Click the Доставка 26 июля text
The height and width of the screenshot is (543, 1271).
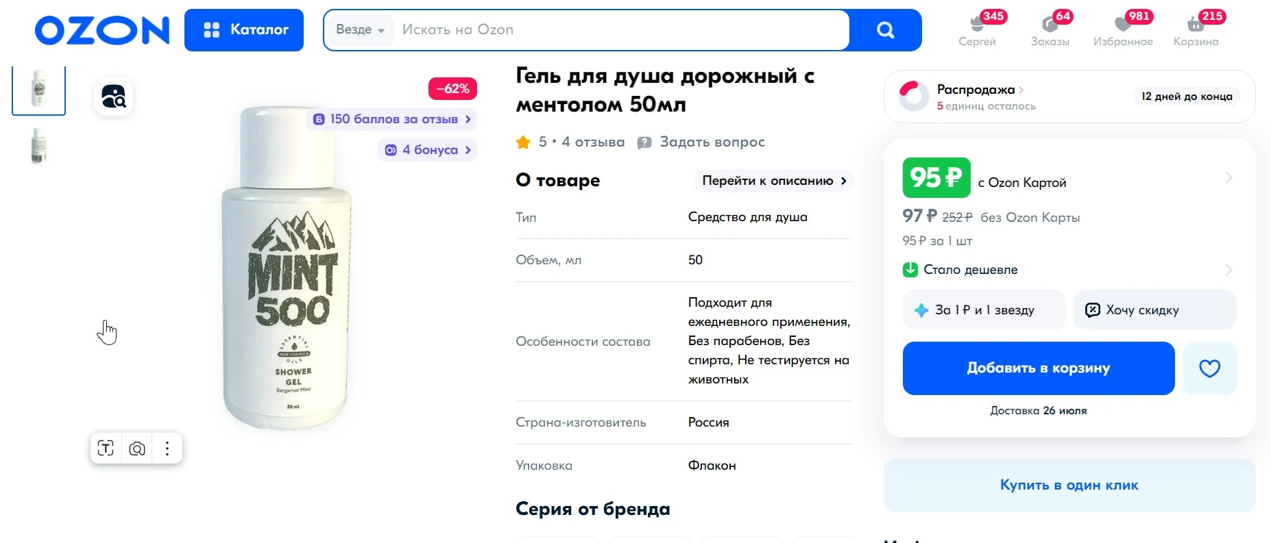coord(1039,411)
